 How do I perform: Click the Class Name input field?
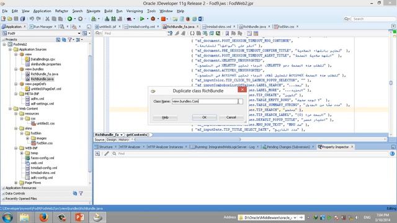pyautogui.click(x=207, y=102)
